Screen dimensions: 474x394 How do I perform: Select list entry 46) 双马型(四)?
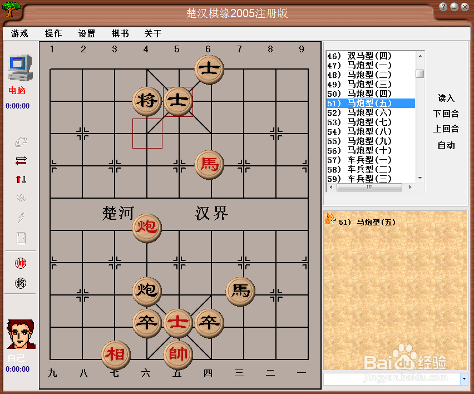[371, 56]
